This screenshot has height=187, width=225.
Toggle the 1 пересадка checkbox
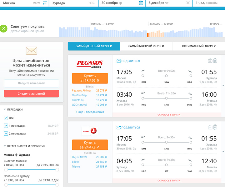pyautogui.click(x=6, y=126)
